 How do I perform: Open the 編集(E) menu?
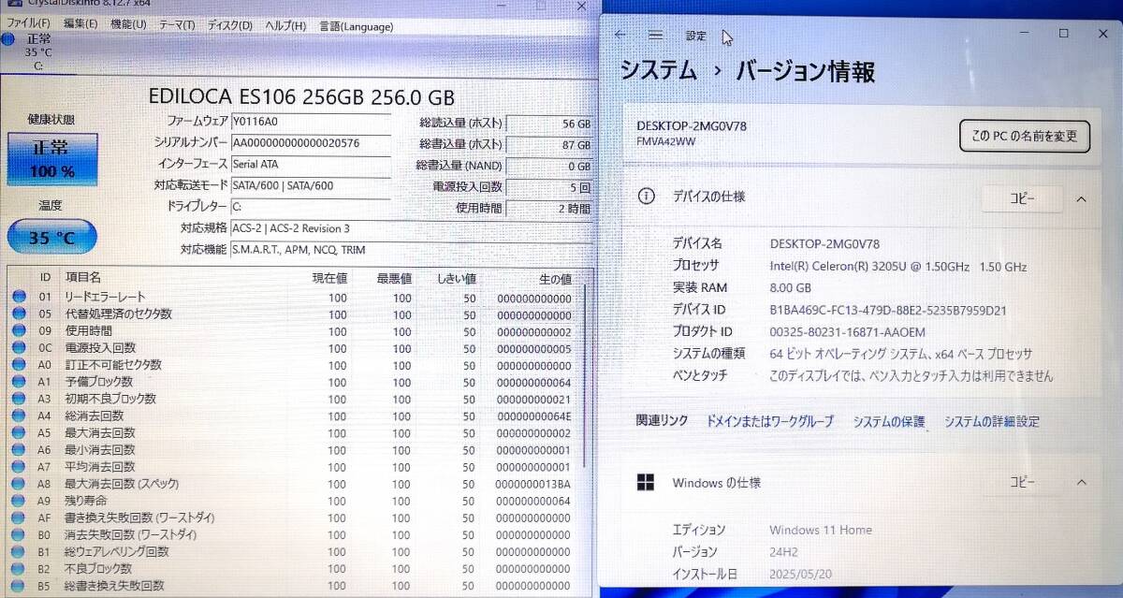[x=80, y=25]
